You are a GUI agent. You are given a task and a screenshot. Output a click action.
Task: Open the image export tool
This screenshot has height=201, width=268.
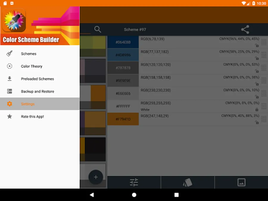point(241,182)
